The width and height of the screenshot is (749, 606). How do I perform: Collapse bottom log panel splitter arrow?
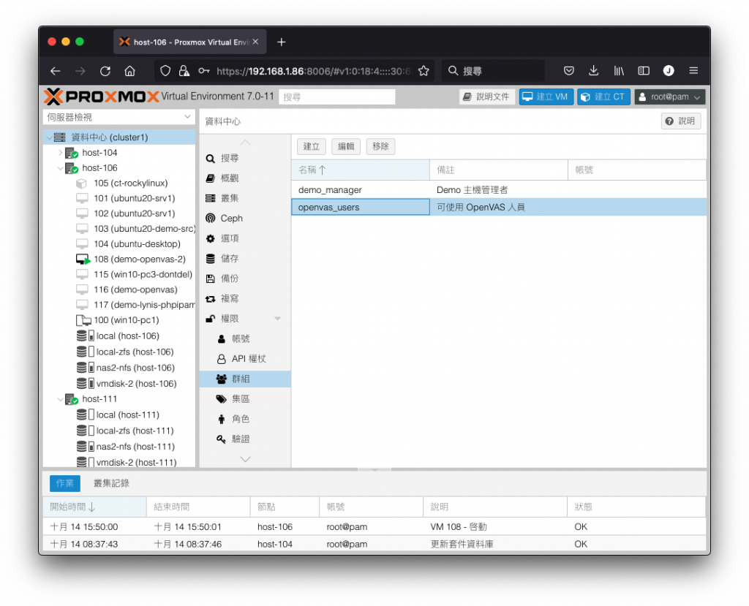374,470
